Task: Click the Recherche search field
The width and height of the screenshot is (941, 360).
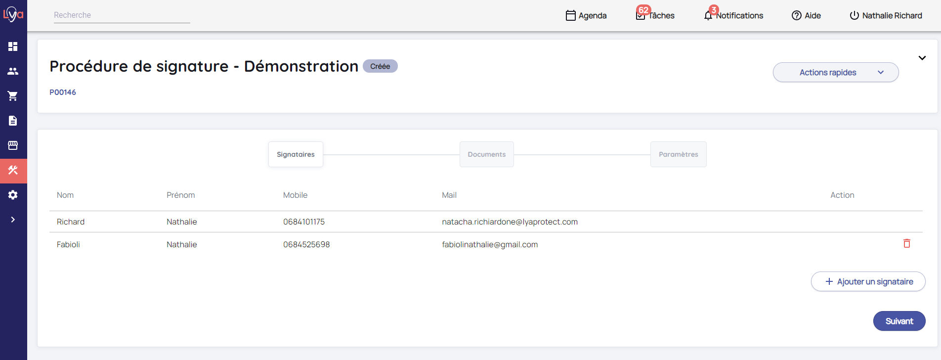Action: tap(122, 15)
